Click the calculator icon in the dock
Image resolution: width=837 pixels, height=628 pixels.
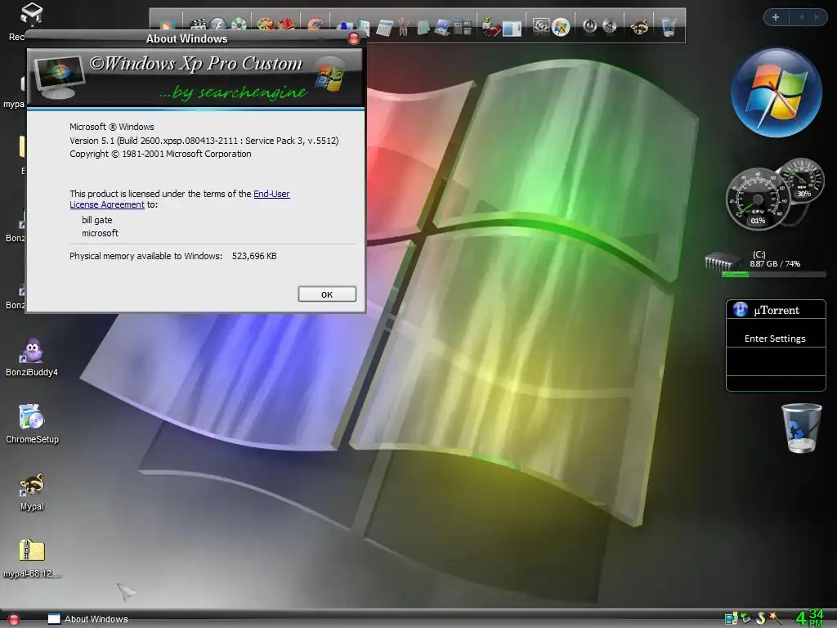[384, 28]
